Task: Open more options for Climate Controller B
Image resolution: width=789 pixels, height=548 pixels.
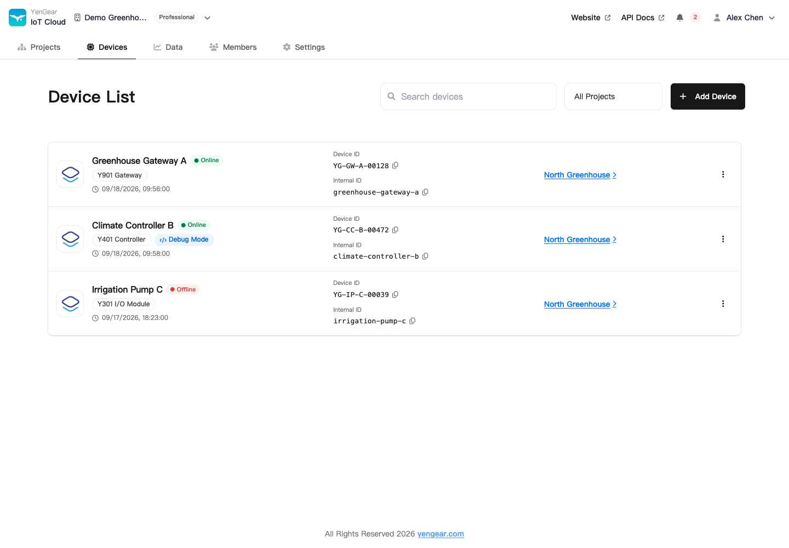Action: [x=723, y=239]
